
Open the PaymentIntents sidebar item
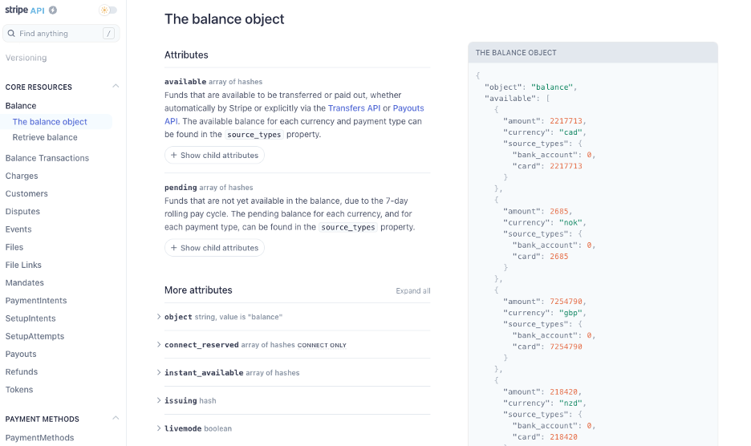[x=36, y=300]
